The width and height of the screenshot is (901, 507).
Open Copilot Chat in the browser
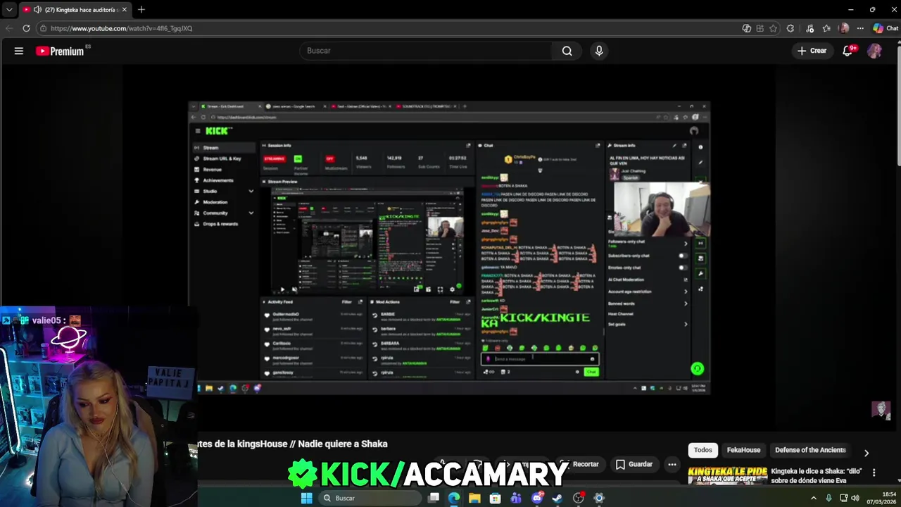(885, 28)
